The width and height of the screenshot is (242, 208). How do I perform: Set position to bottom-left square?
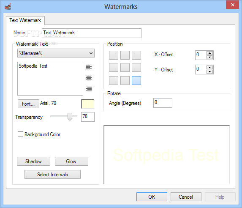[x=114, y=80]
